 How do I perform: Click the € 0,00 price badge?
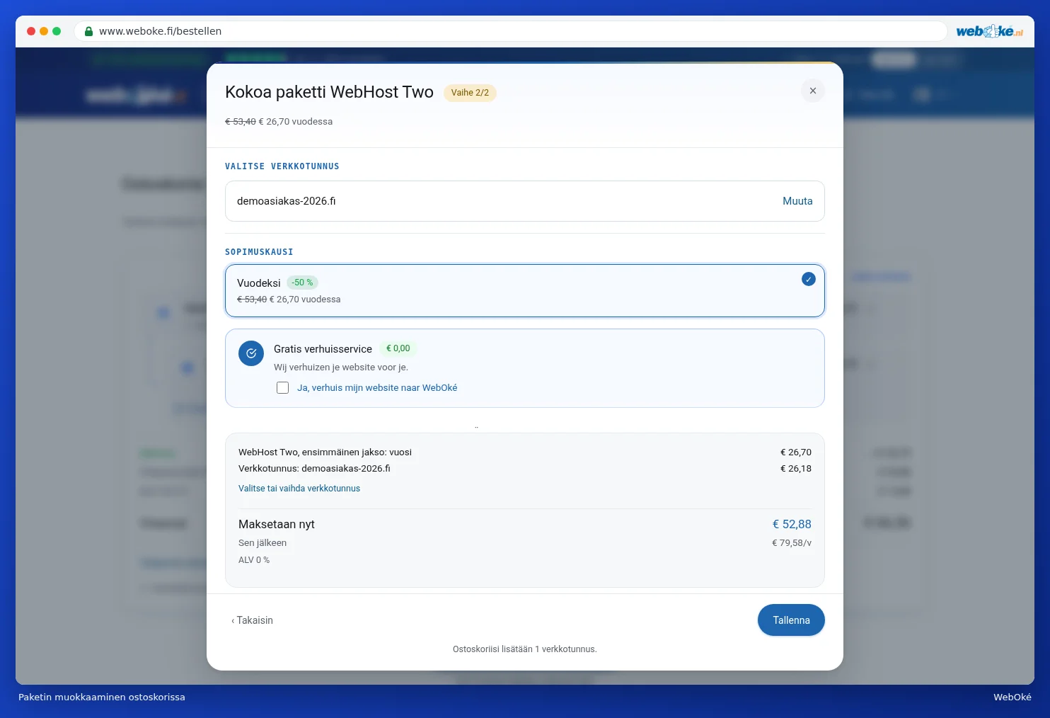pyautogui.click(x=398, y=348)
